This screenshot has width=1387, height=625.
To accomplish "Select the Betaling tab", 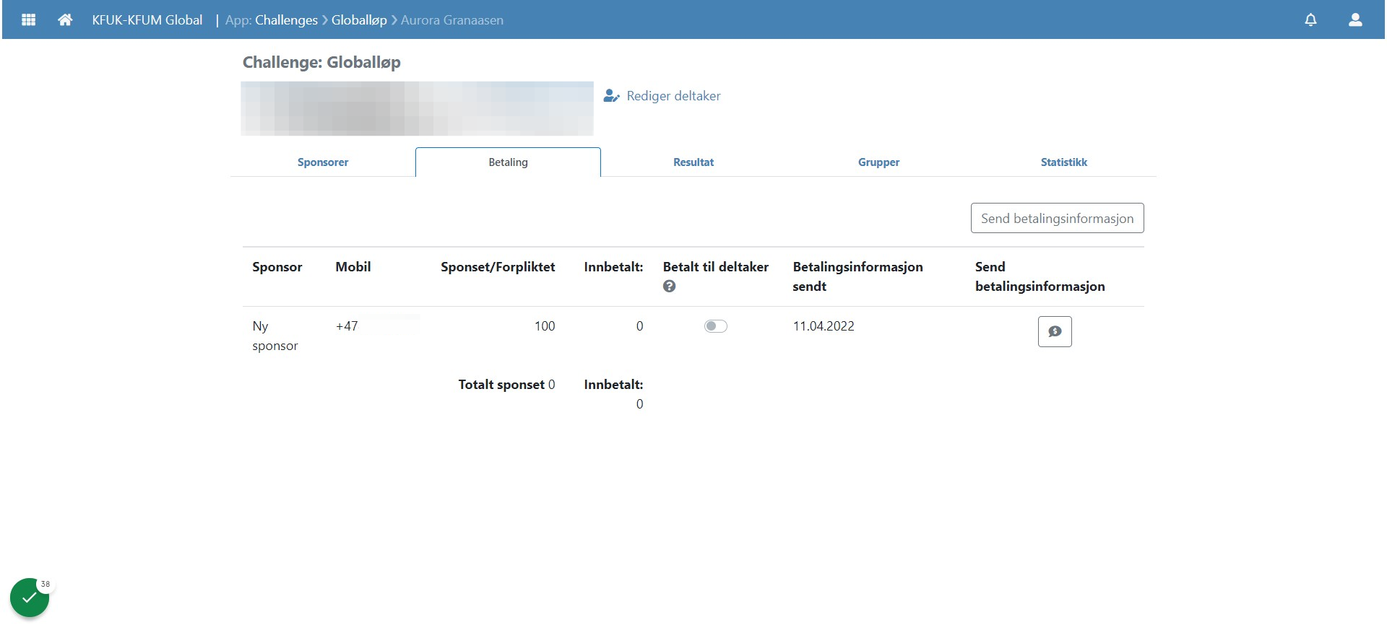I will point(508,162).
